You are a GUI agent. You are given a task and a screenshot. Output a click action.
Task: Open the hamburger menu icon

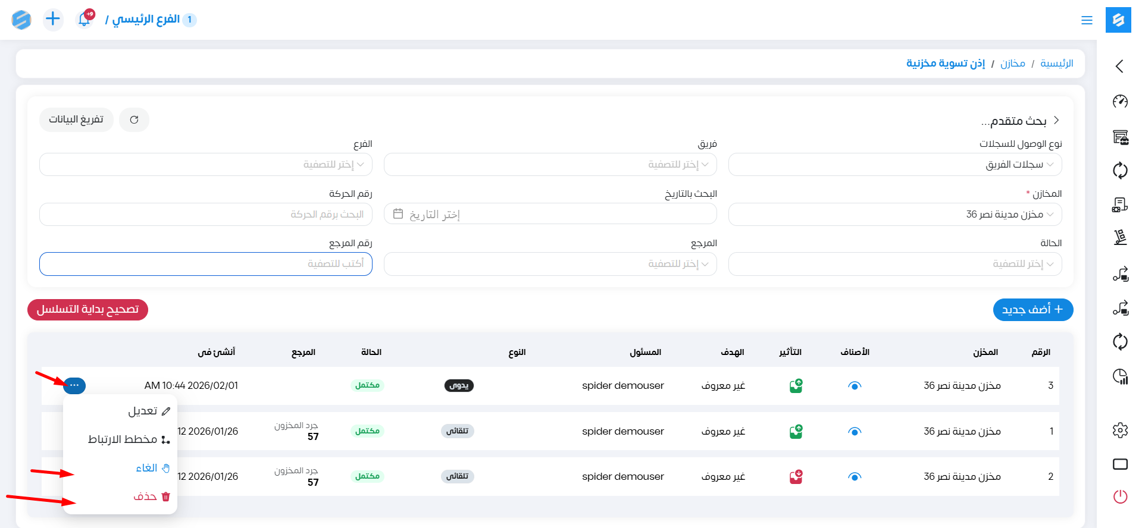click(1087, 20)
